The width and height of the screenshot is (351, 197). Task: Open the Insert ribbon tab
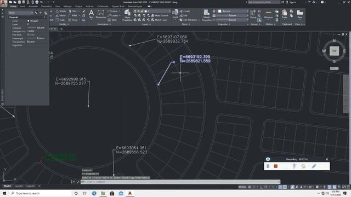coord(22,7)
